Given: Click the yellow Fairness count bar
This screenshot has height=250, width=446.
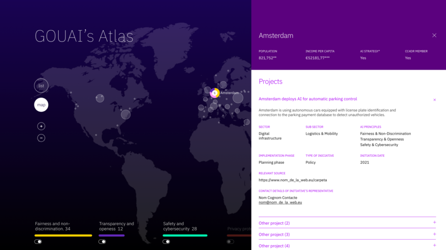Looking at the screenshot, I should coord(64,235).
